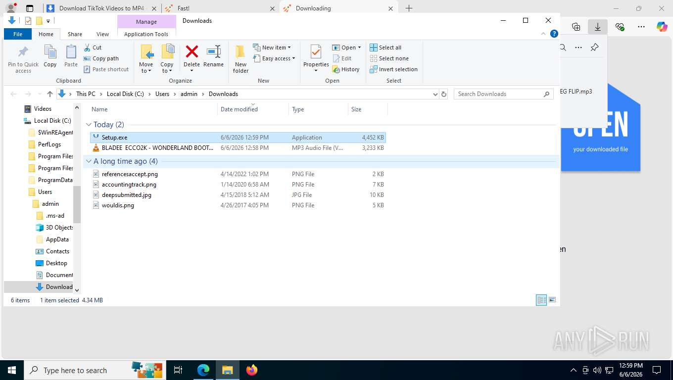Open address bar history dropdown
This screenshot has height=380, width=673.
coord(435,94)
